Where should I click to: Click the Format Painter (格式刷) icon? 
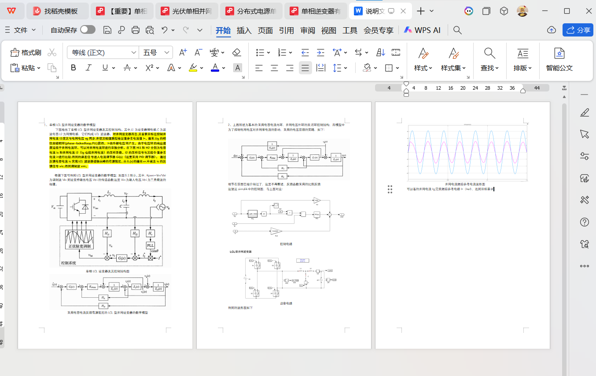pyautogui.click(x=15, y=53)
